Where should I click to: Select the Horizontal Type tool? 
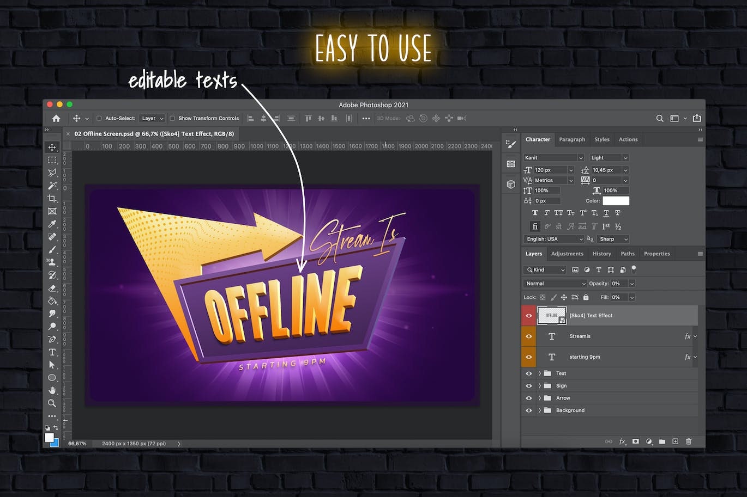52,352
